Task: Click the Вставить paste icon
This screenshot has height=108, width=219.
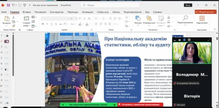Action: [7, 19]
